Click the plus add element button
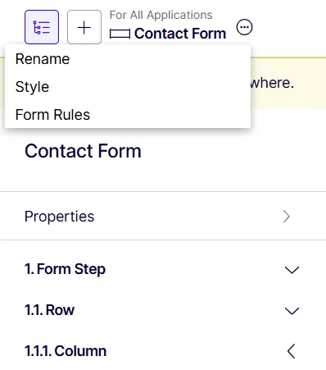 [x=84, y=27]
